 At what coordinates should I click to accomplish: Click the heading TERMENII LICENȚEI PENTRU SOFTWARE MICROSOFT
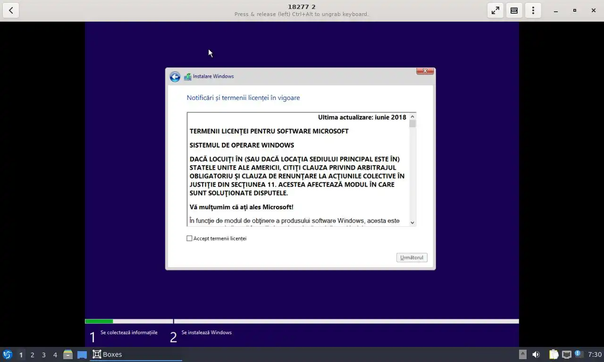269,131
